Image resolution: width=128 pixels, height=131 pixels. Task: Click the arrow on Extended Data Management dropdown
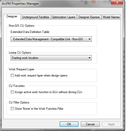pos(89,39)
